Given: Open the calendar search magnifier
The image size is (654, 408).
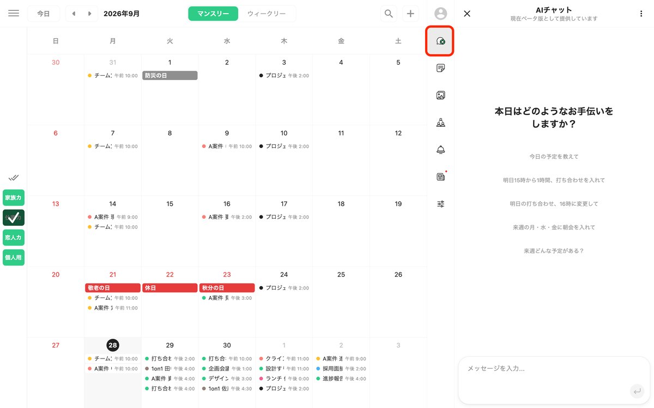Looking at the screenshot, I should coord(389,14).
